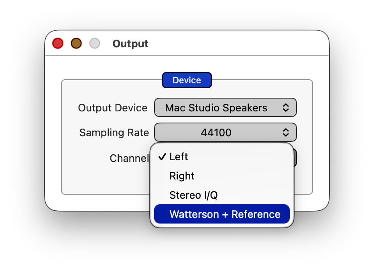Image resolution: width=374 pixels, height=270 pixels.
Task: Switch to the Device tab
Action: tap(187, 80)
